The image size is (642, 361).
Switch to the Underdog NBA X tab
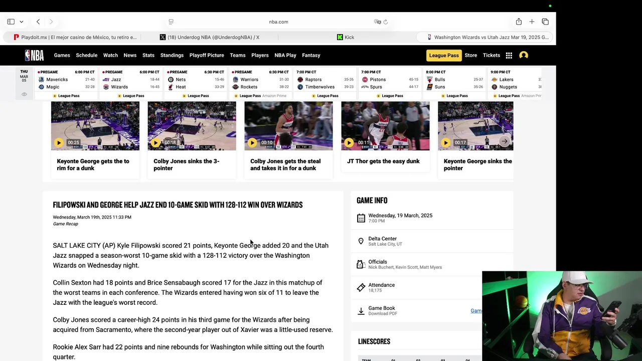tap(209, 37)
